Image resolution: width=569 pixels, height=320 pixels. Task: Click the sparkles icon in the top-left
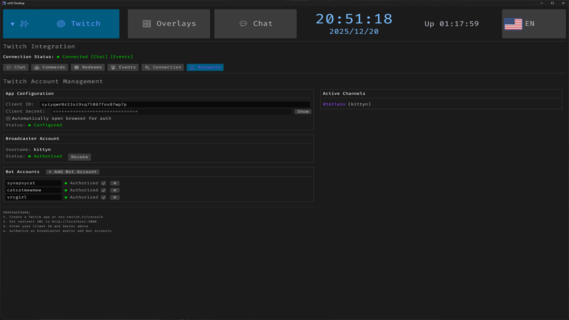(x=25, y=24)
